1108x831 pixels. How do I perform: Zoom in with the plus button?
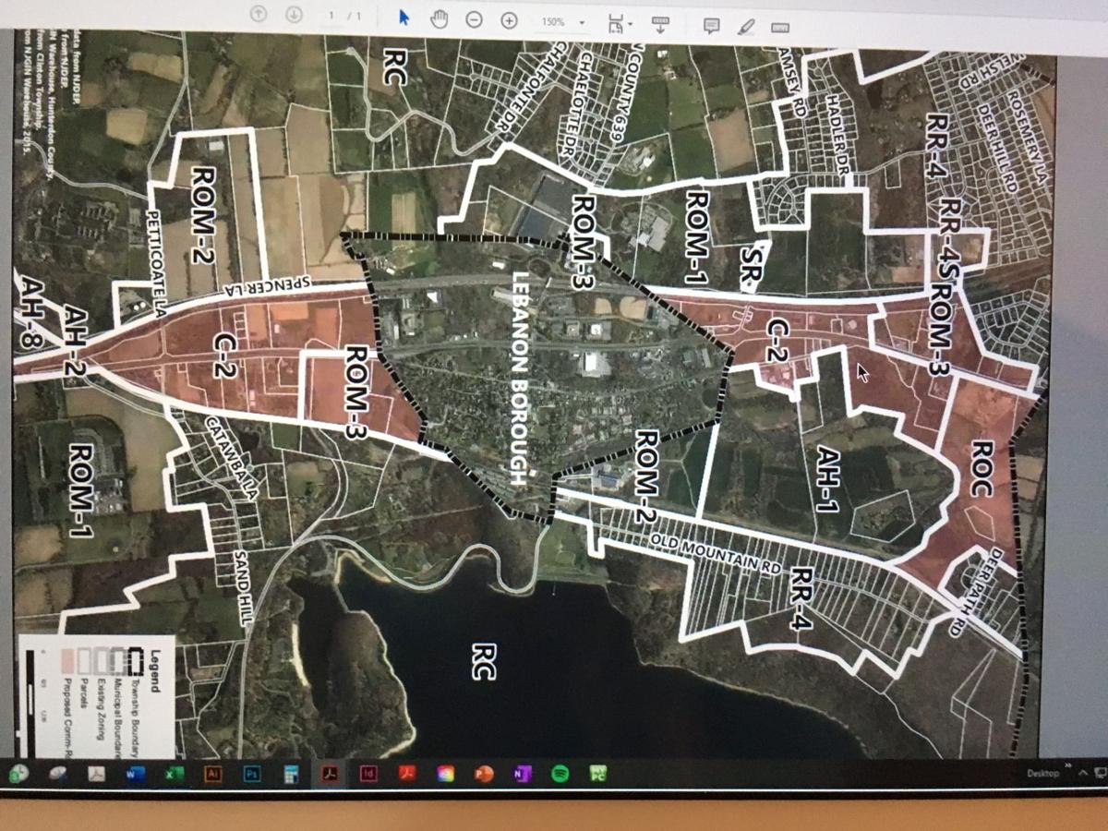509,20
